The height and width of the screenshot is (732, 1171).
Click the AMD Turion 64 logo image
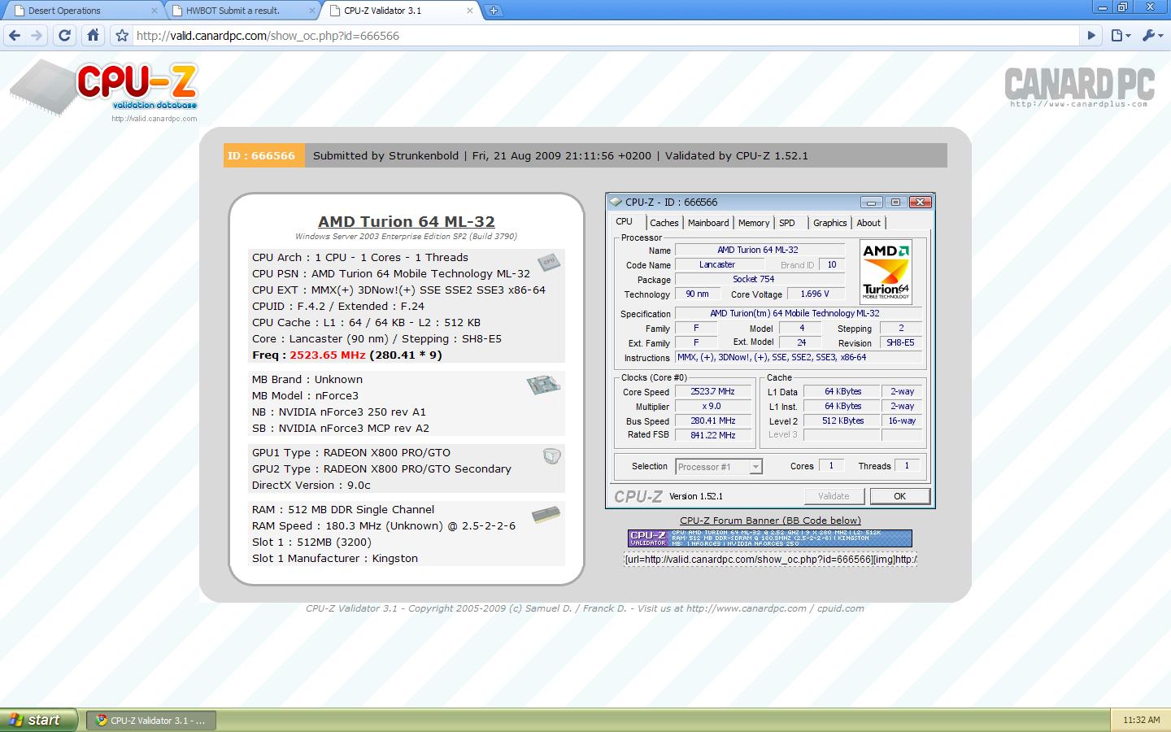(886, 272)
